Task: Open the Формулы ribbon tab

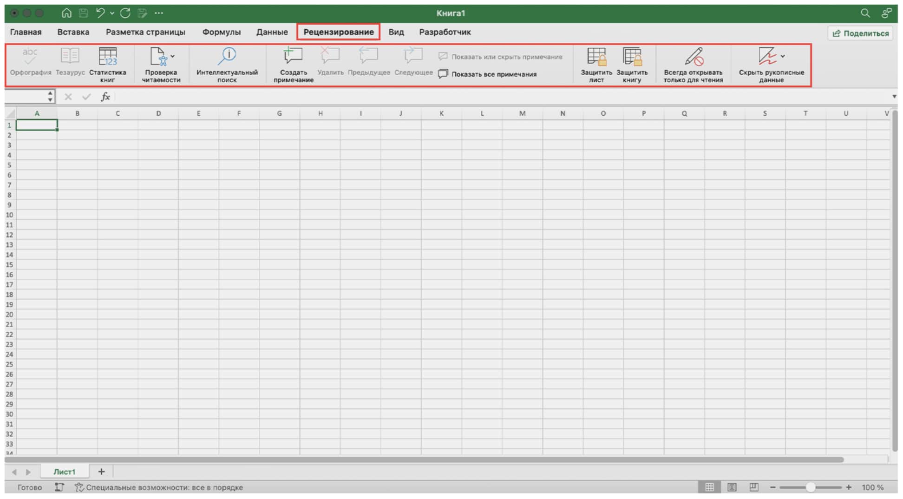Action: [x=221, y=32]
